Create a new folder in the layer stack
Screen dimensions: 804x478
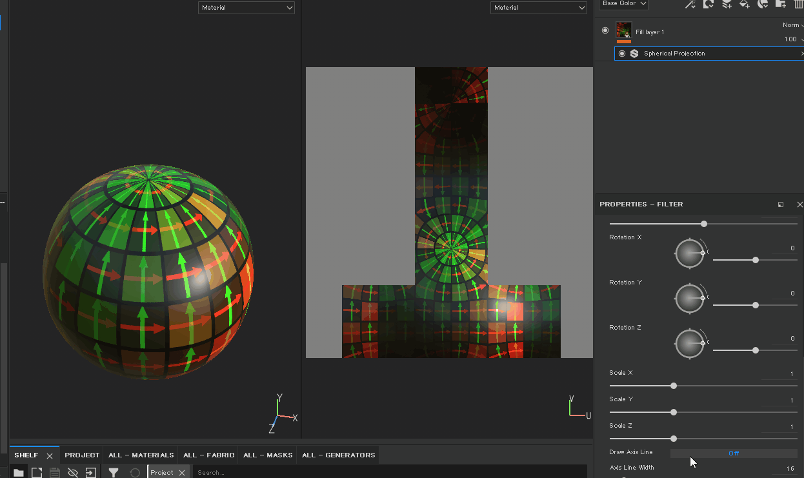tap(781, 5)
